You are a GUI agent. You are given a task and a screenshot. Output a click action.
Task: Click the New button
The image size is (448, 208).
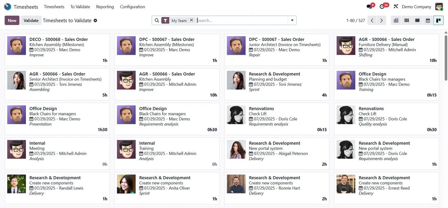[x=12, y=21]
